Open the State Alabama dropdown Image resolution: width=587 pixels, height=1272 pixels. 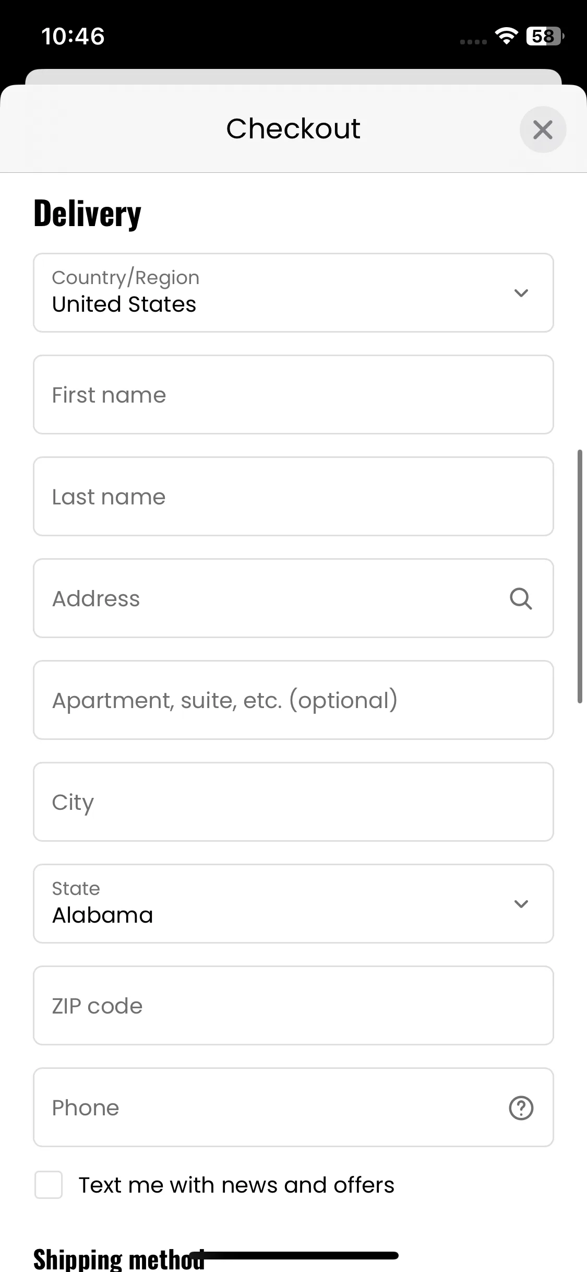click(293, 904)
